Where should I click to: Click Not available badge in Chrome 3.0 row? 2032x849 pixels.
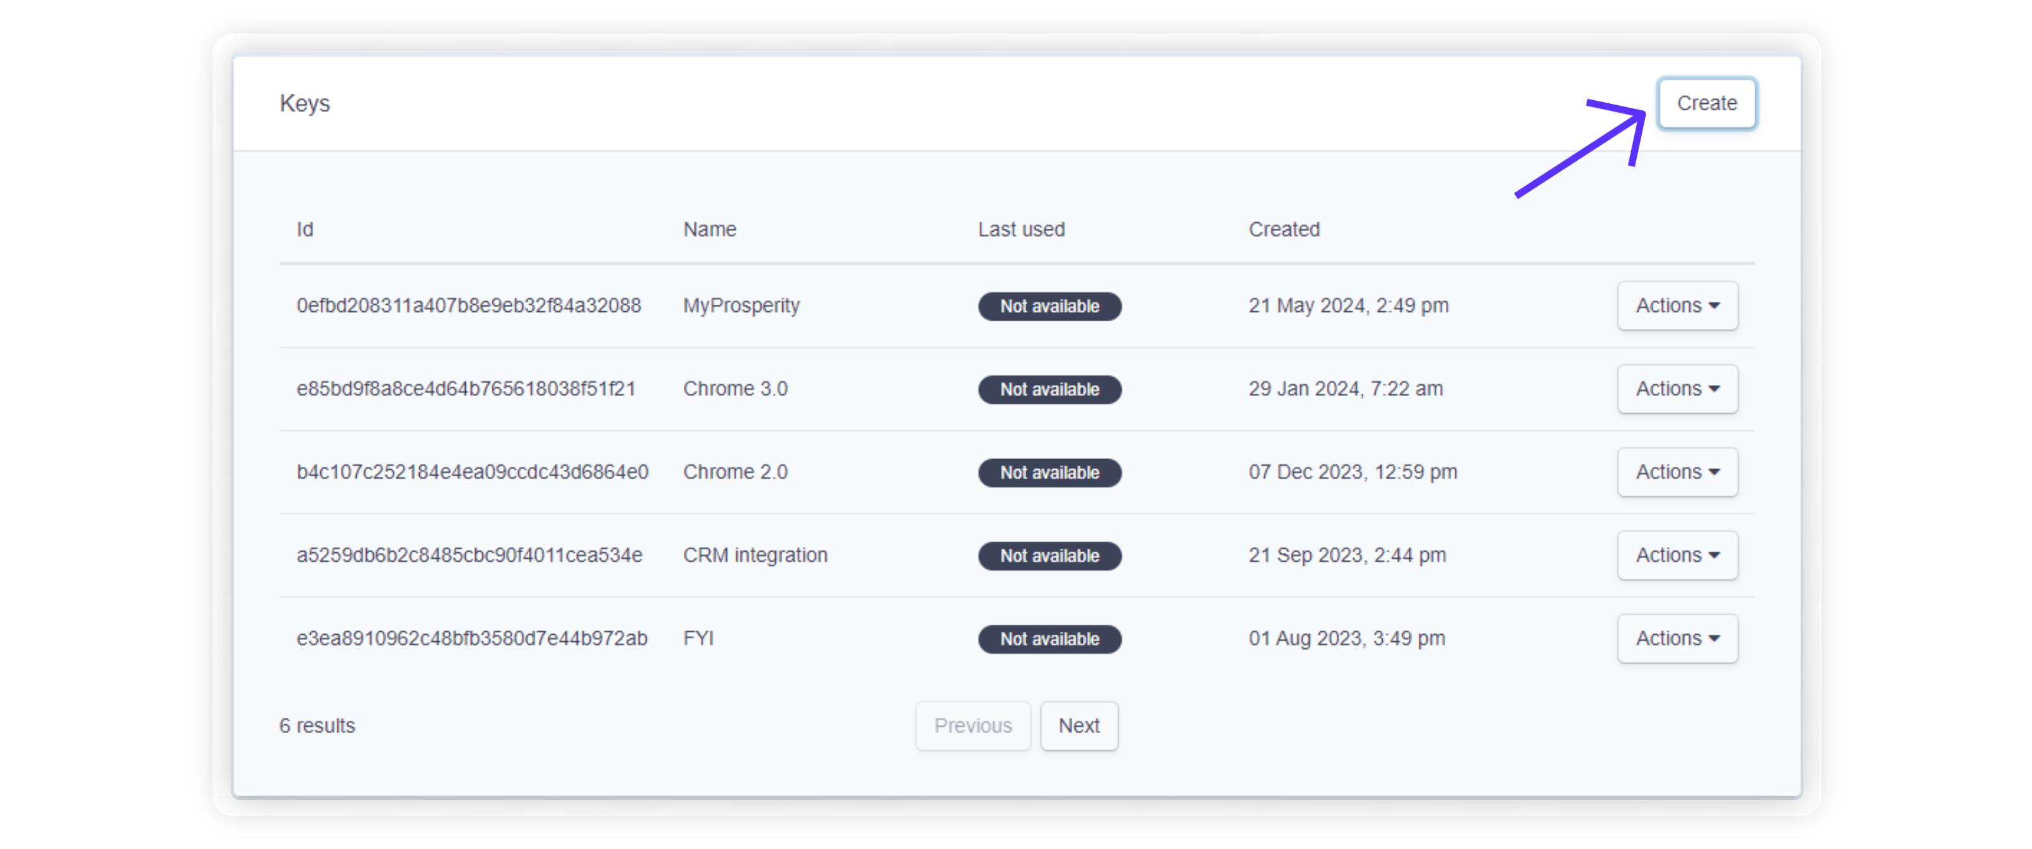point(1049,389)
